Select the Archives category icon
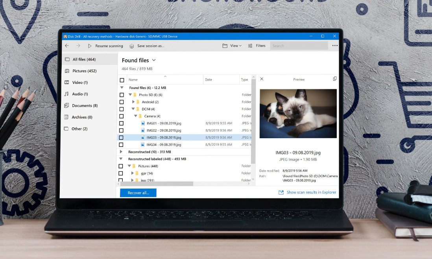This screenshot has height=259, width=432. point(66,117)
